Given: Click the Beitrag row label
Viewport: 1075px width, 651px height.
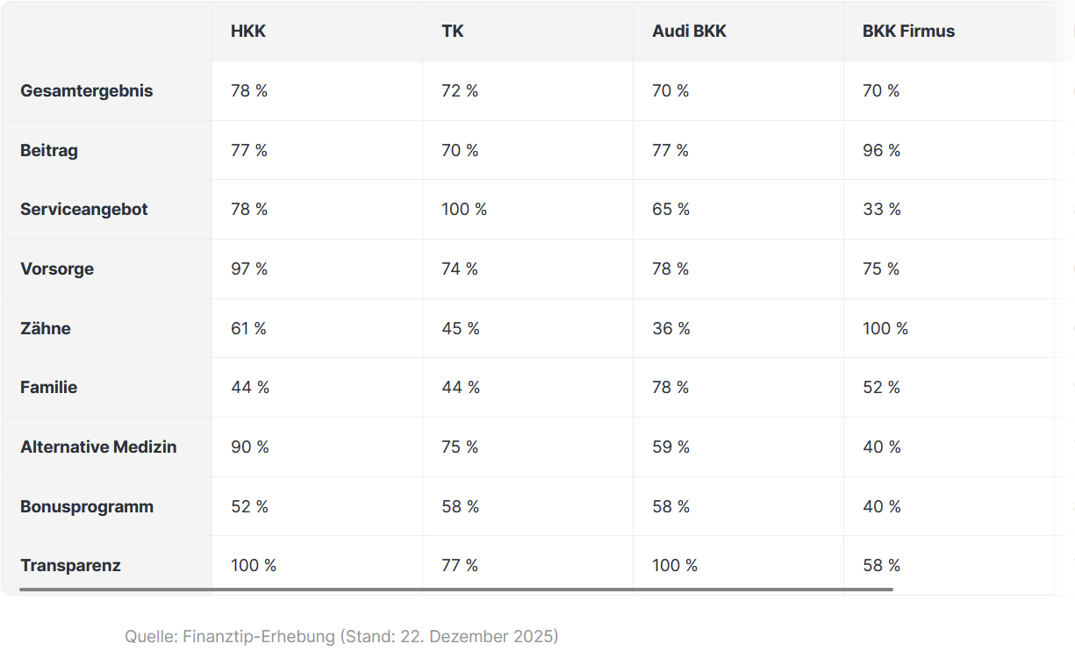Looking at the screenshot, I should tap(49, 151).
